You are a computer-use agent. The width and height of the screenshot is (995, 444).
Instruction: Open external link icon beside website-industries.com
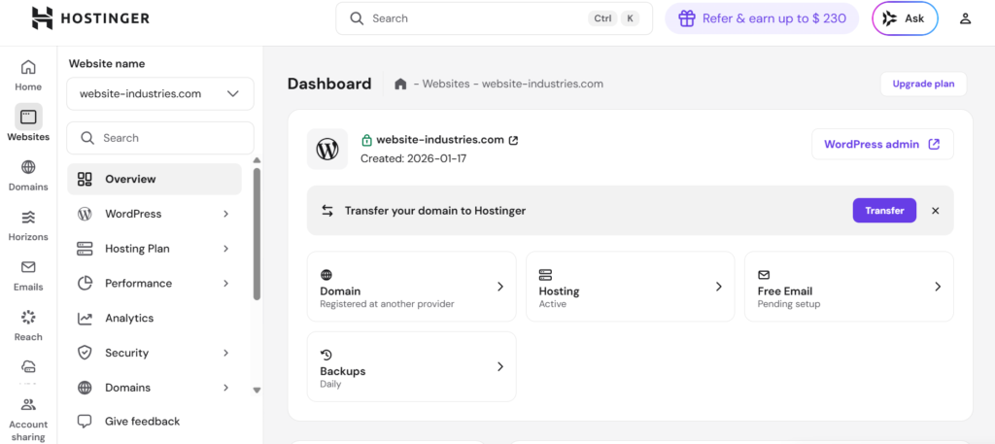(514, 140)
